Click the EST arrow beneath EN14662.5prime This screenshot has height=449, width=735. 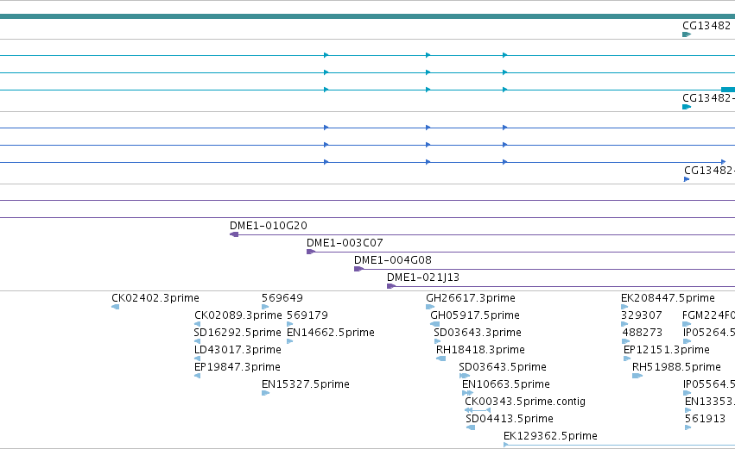point(289,341)
